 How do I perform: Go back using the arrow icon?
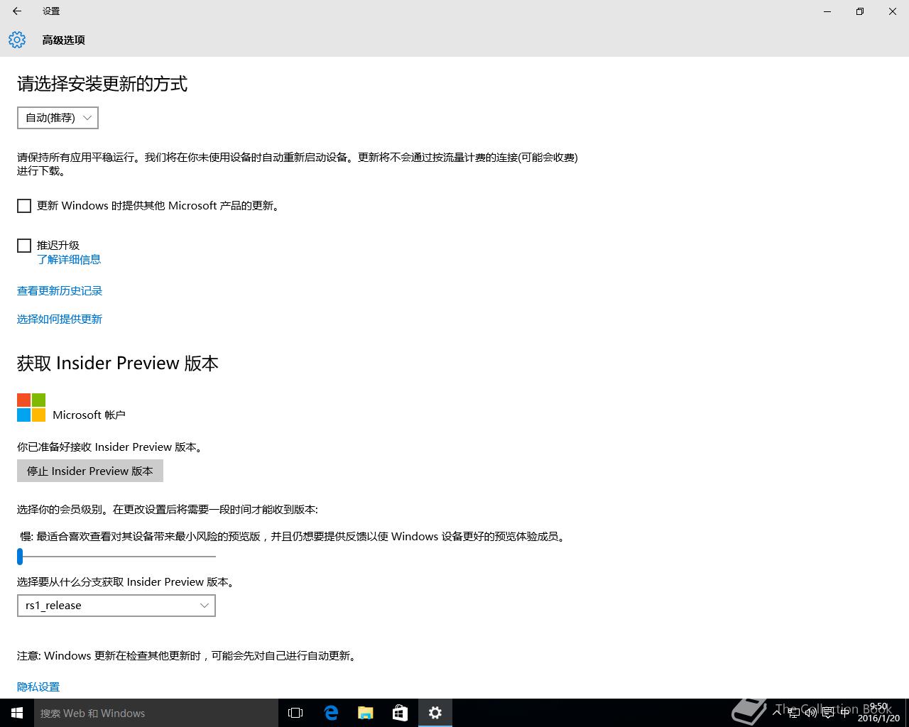[x=17, y=11]
